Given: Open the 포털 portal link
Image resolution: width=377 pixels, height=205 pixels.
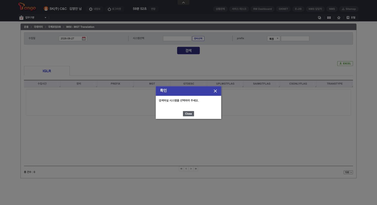Looking at the screenshot, I should (x=351, y=18).
